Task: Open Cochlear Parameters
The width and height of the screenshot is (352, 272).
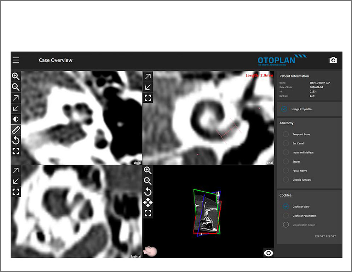Action: 286,216
